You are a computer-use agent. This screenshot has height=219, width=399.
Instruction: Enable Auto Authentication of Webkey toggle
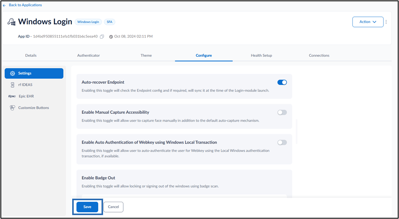tap(282, 142)
